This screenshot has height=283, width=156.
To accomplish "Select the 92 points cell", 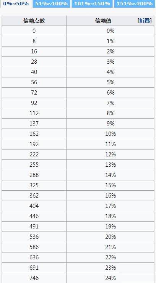I will [34, 103].
